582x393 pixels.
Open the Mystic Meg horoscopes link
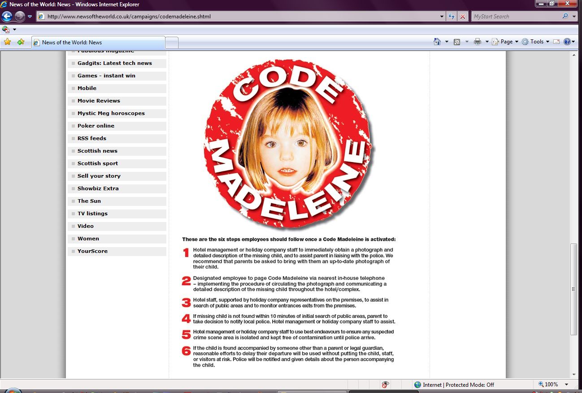coord(111,113)
